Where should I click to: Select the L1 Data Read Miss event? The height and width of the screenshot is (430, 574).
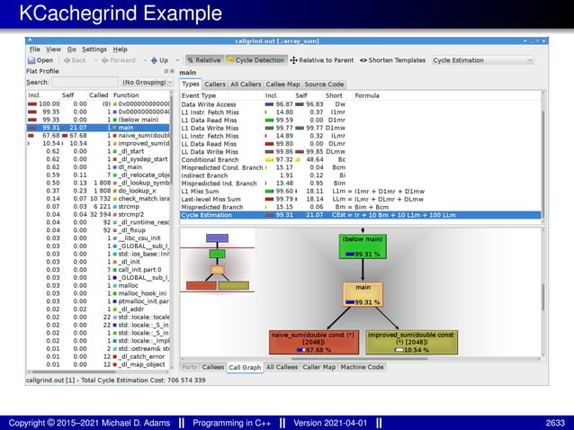[x=361, y=120]
